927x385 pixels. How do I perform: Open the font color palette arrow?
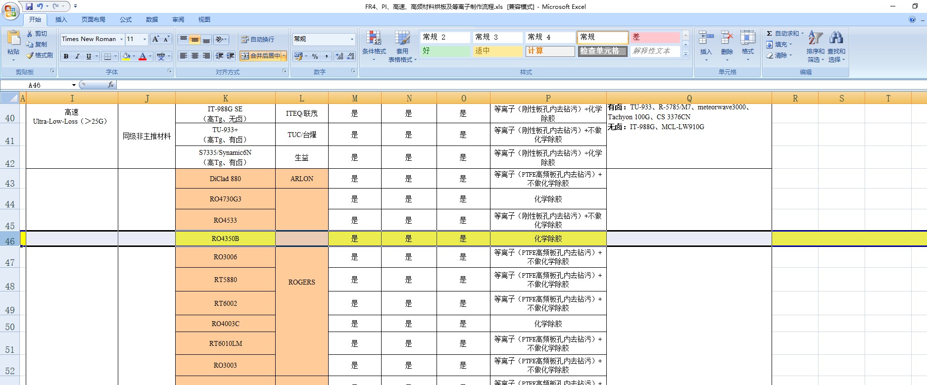(150, 56)
